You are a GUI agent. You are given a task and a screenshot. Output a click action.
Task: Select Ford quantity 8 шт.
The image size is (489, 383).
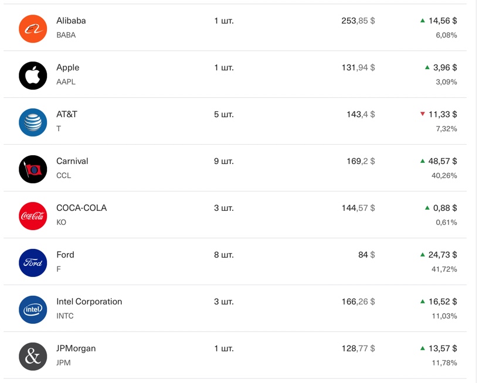pyautogui.click(x=223, y=255)
